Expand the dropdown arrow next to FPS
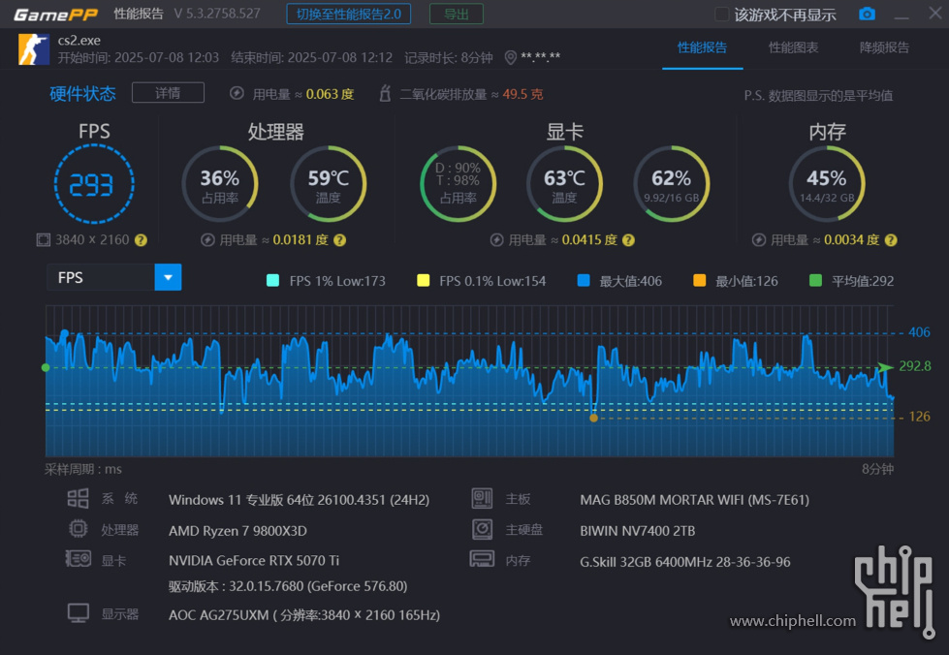The image size is (949, 655). point(169,278)
